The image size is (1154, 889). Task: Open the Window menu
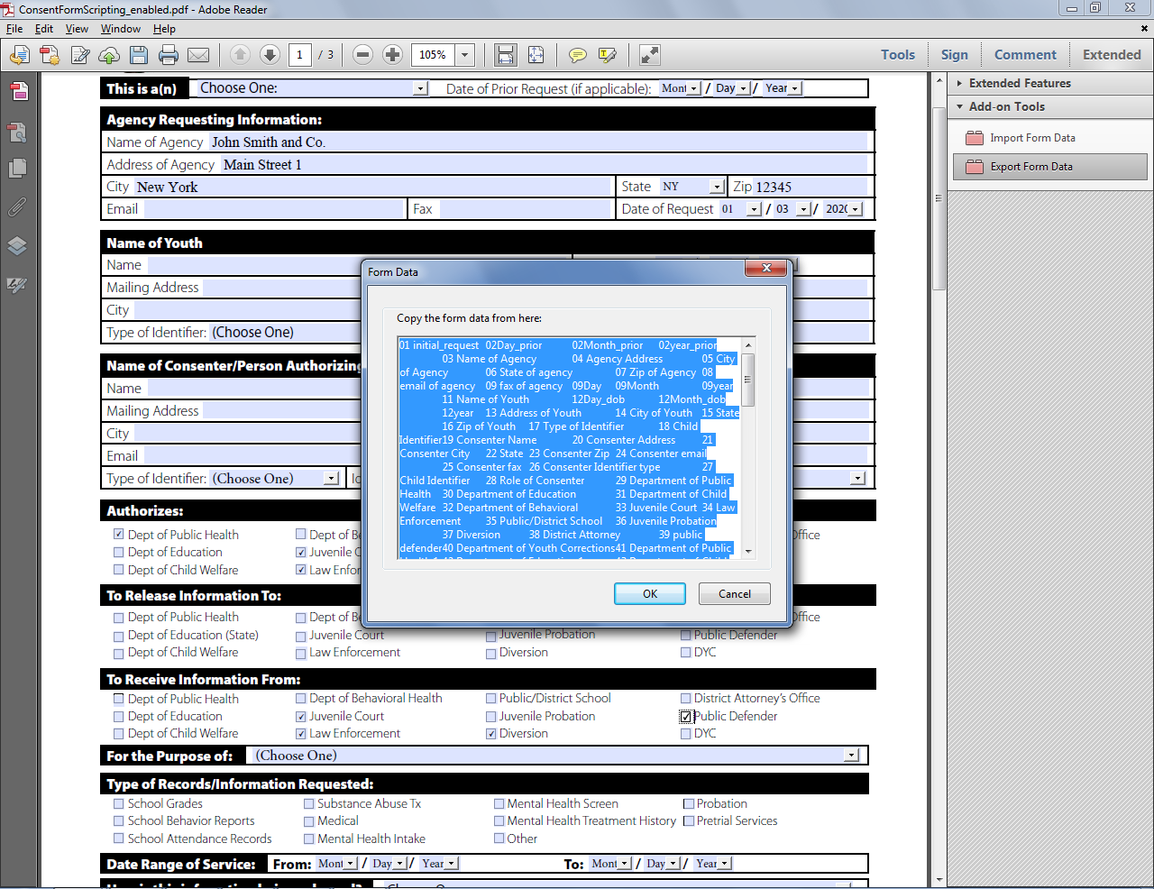[120, 29]
